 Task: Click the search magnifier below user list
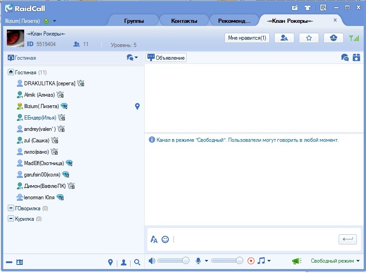[x=137, y=263]
